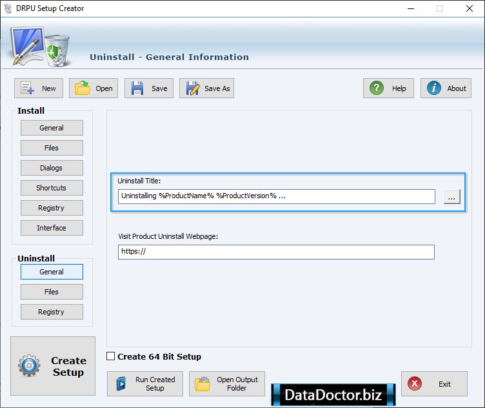Open the Interface section
485x408 pixels.
tap(52, 228)
